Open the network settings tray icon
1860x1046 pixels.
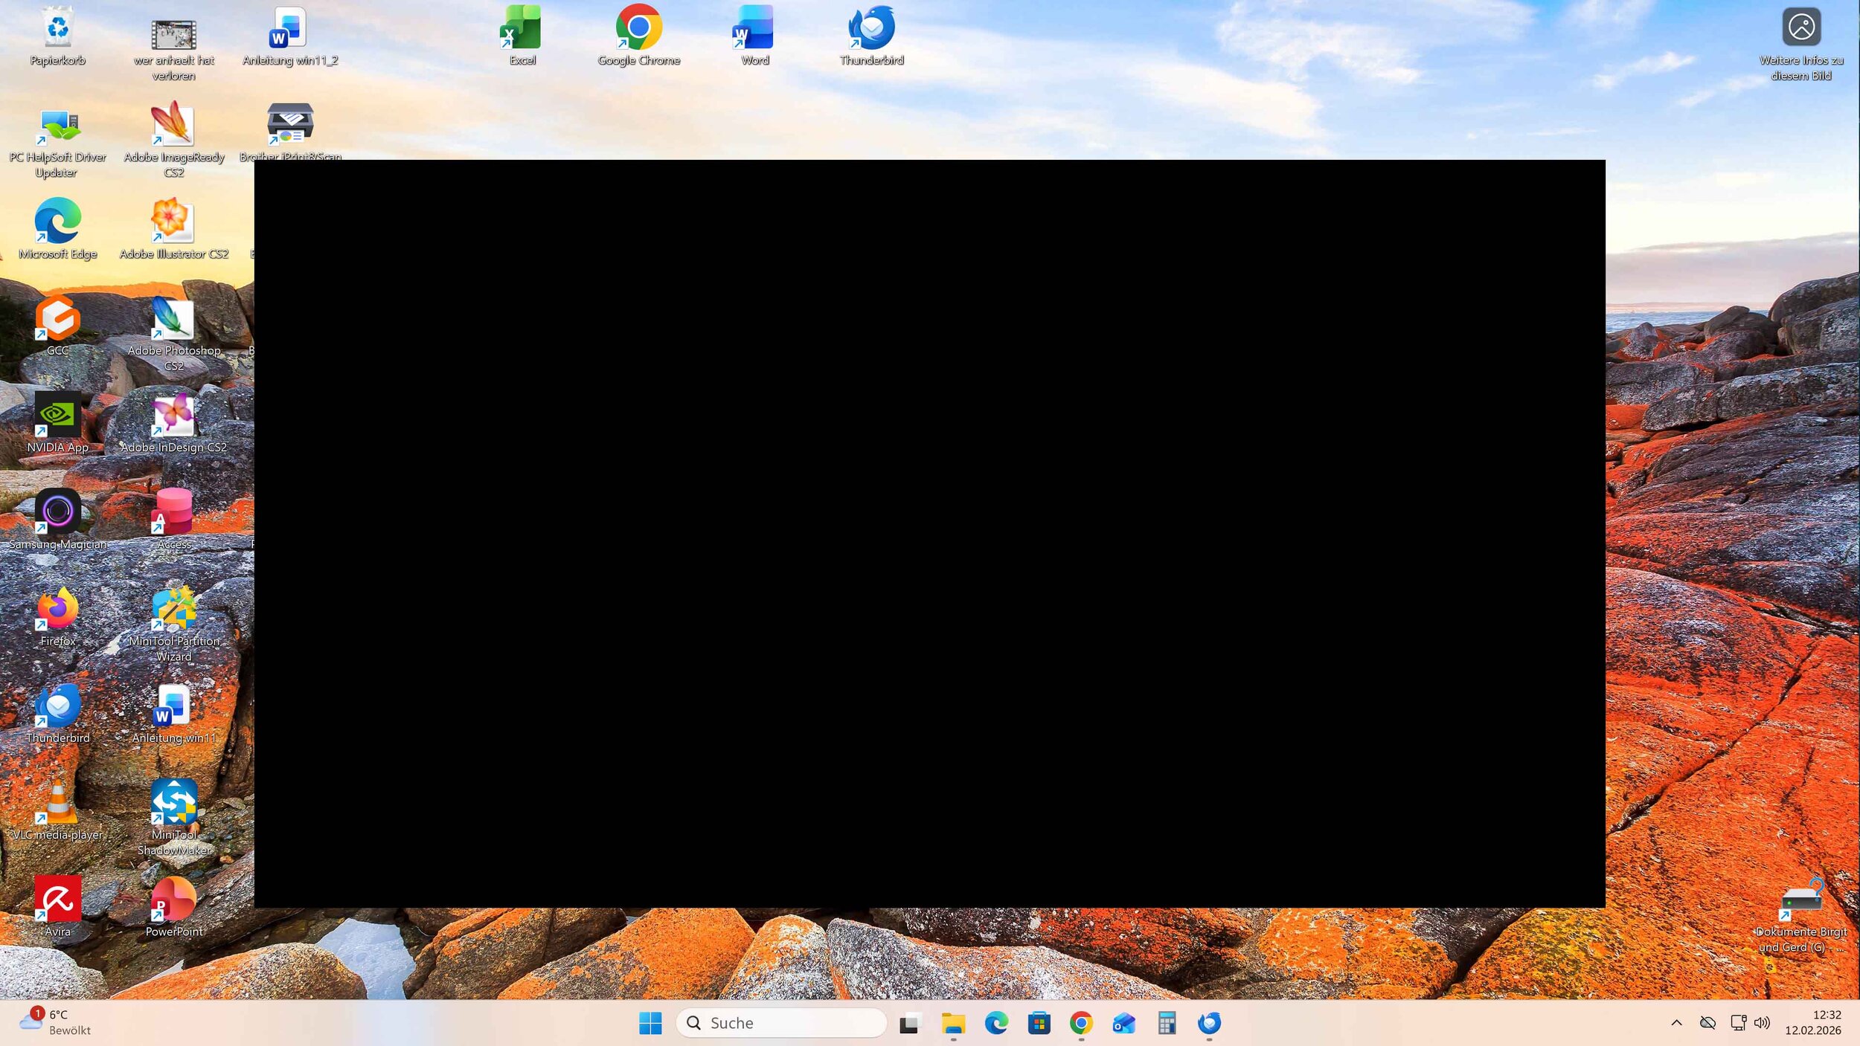(x=1738, y=1022)
